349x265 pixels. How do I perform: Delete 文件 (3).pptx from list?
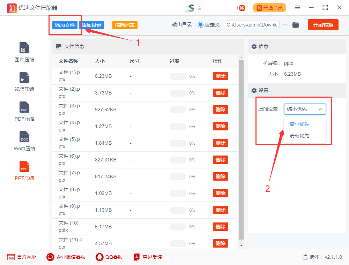[220, 109]
